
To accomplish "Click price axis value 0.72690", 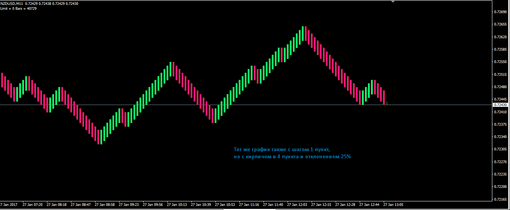I will (500, 12).
